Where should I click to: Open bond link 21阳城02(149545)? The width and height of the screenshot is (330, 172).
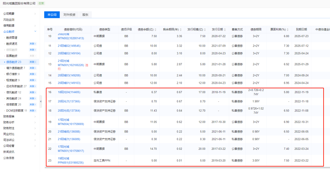[69, 46]
